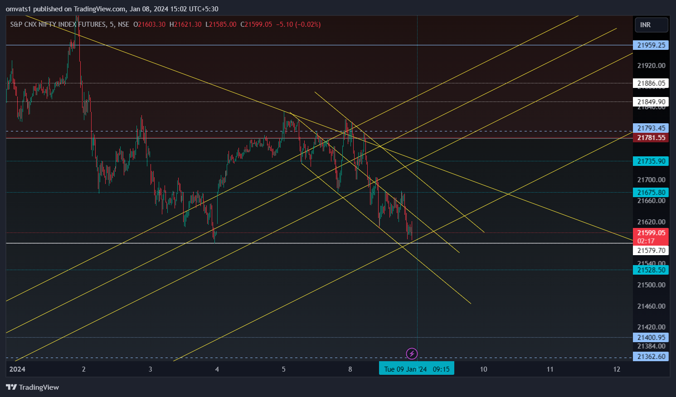The height and width of the screenshot is (397, 676).
Task: Click the 21400.95 price label
Action: click(651, 338)
